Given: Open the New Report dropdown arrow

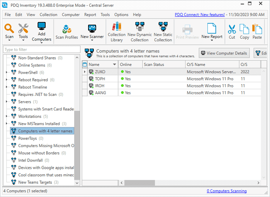Looking at the screenshot, I should (x=212, y=40).
